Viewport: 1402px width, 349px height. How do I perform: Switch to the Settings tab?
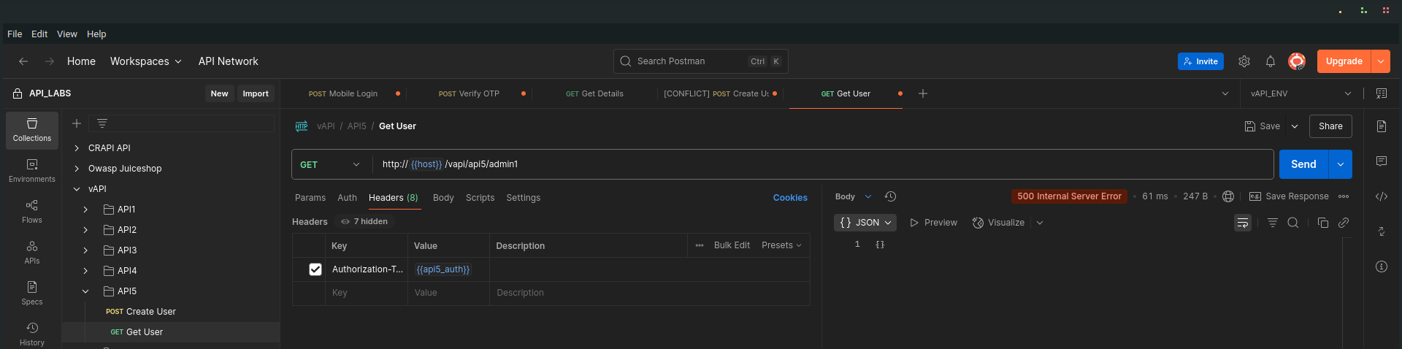[524, 198]
